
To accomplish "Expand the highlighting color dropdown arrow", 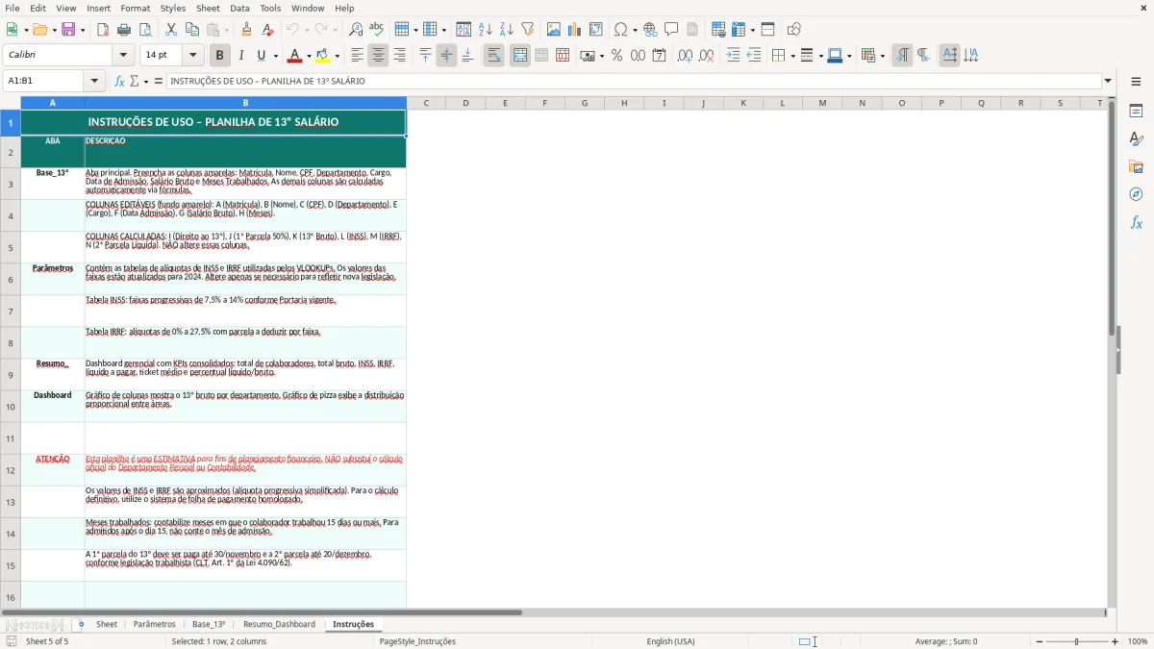I will 337,56.
